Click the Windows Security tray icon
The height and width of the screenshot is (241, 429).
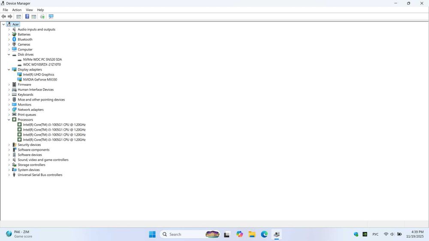click(x=356, y=234)
